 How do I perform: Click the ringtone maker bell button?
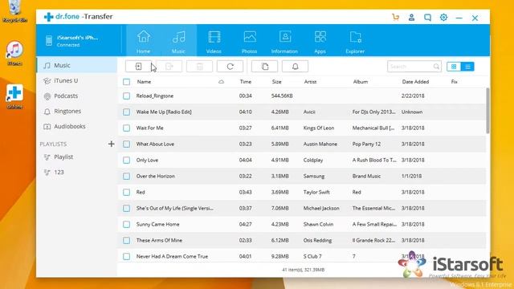click(x=295, y=67)
